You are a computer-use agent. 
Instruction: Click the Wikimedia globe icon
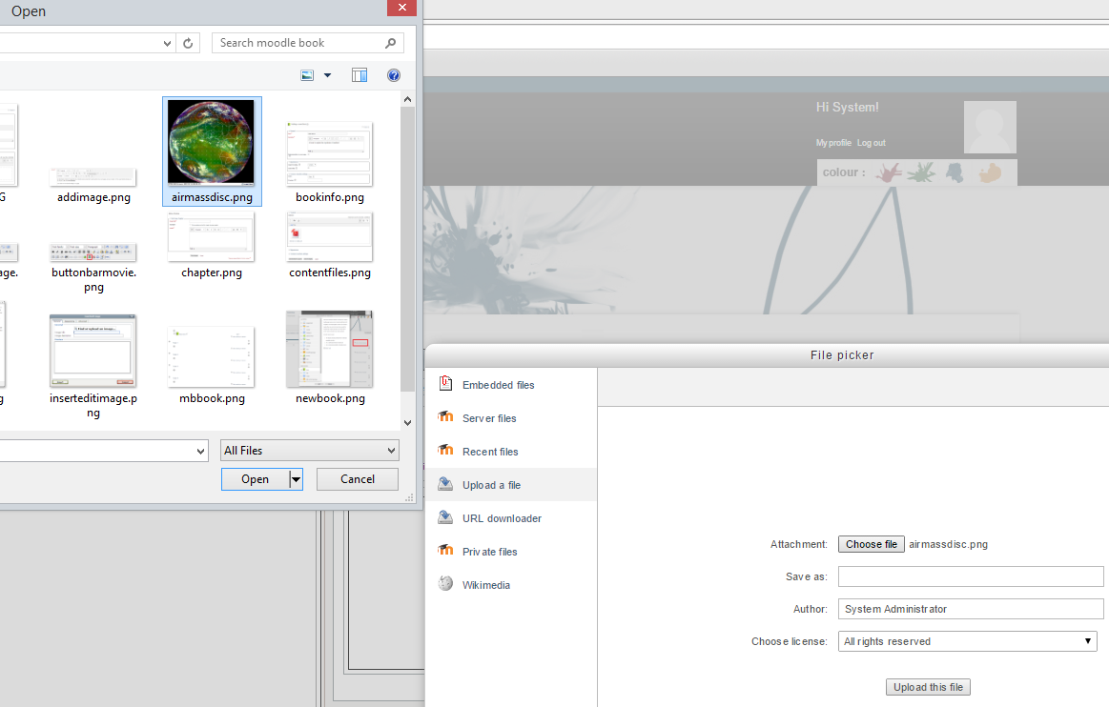tap(445, 583)
